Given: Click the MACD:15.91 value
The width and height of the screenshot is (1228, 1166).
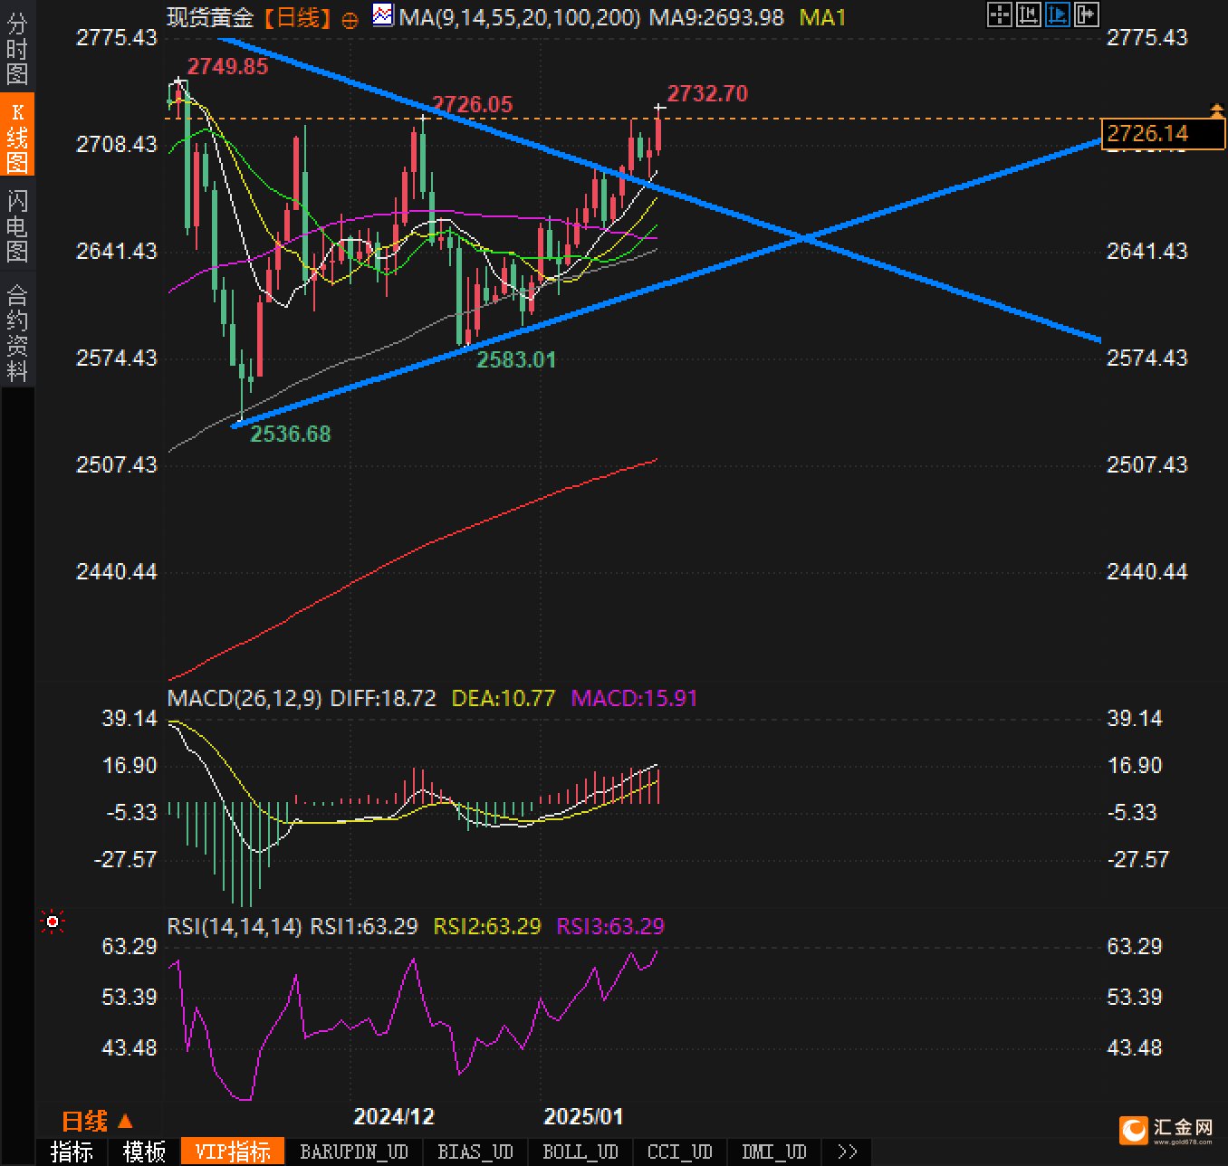Looking at the screenshot, I should [634, 698].
